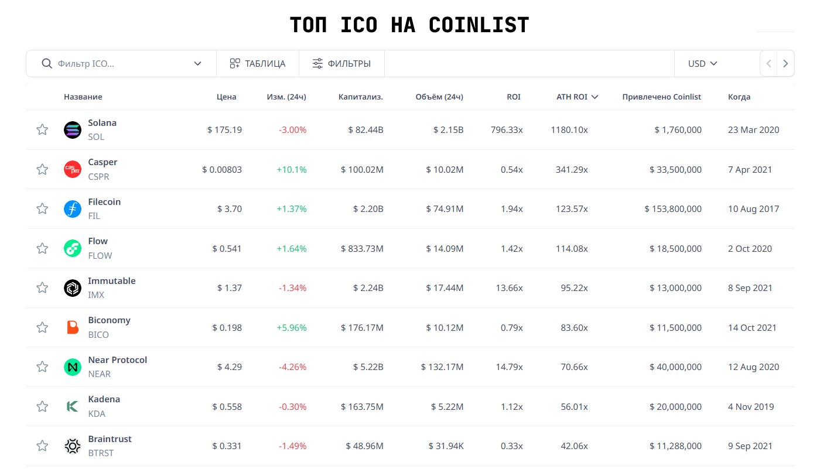Toggle the star next to Casper
Image resolution: width=820 pixels, height=469 pixels.
coord(42,169)
